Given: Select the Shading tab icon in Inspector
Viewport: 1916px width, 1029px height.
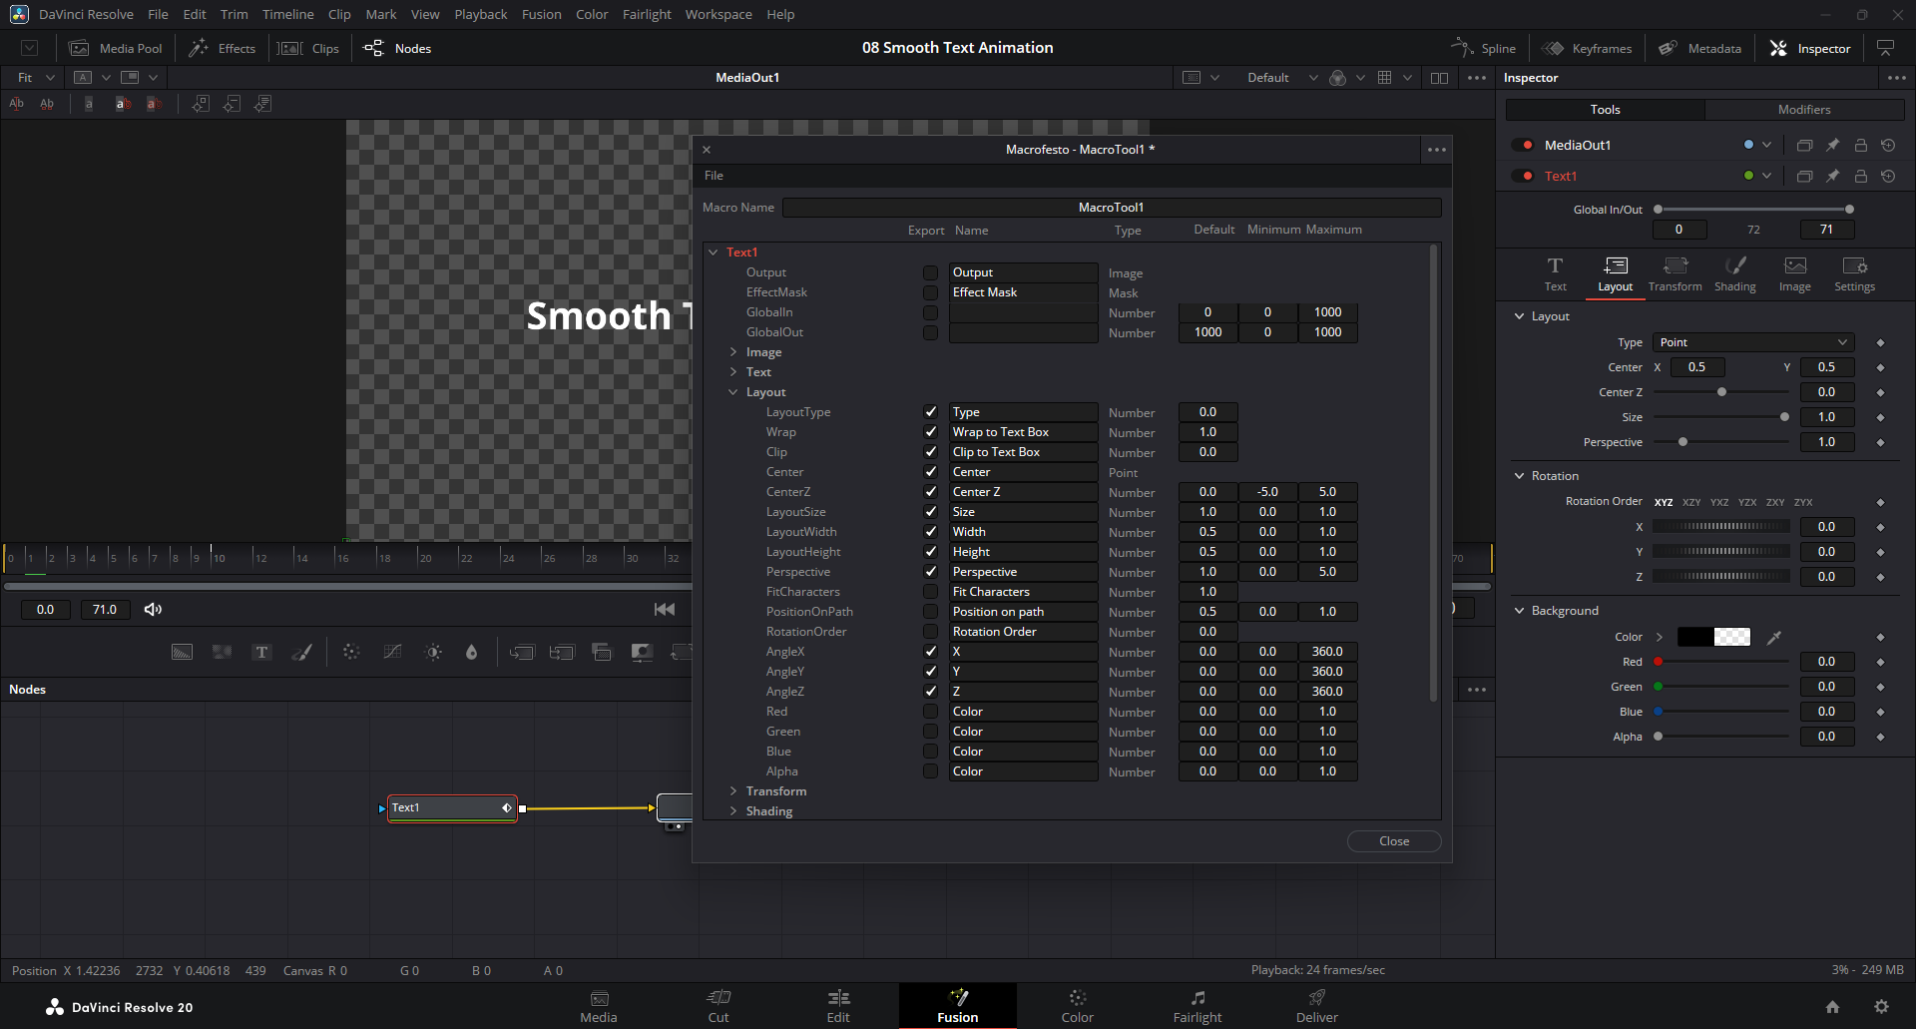Looking at the screenshot, I should (x=1734, y=272).
